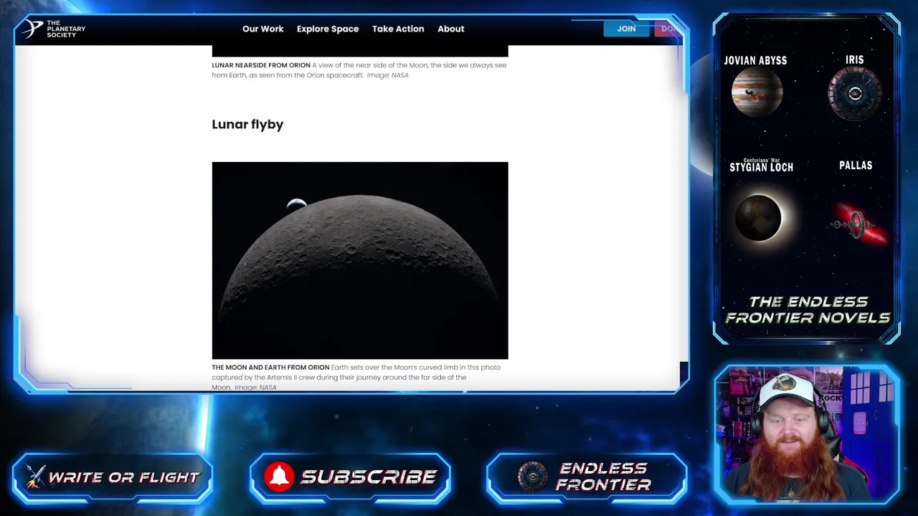Click the webcam video of streamer
The width and height of the screenshot is (918, 516).
(x=807, y=434)
